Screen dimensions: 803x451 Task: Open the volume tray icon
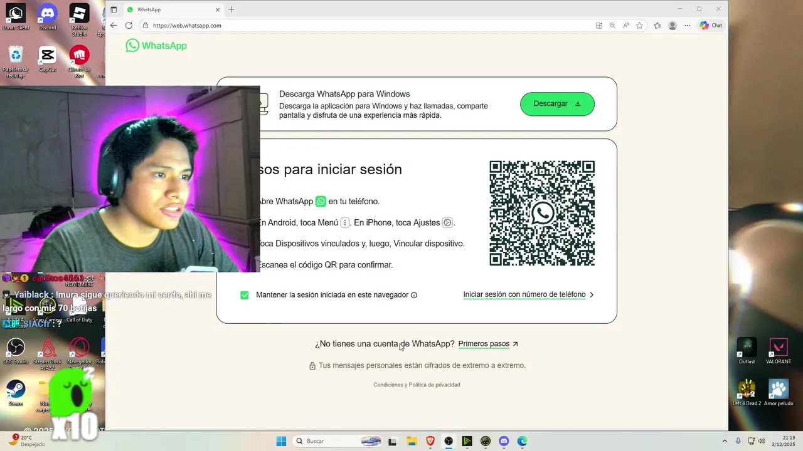(x=761, y=441)
